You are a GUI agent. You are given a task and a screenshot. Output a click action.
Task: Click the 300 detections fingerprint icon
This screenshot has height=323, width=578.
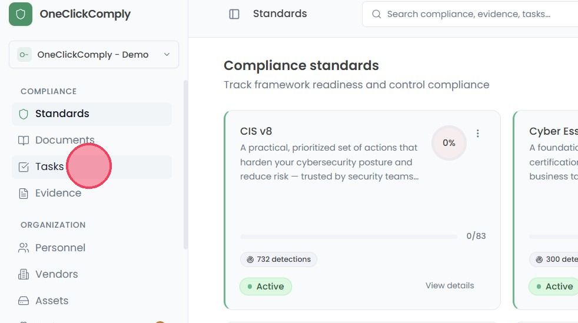539,259
